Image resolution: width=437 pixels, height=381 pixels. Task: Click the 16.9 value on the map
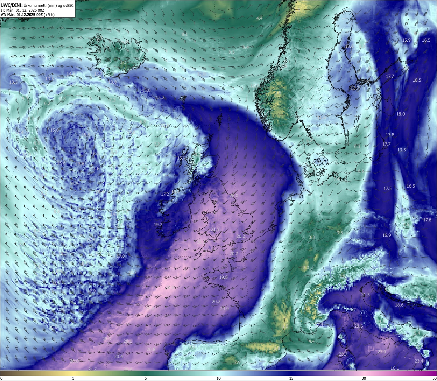pyautogui.click(x=386, y=235)
